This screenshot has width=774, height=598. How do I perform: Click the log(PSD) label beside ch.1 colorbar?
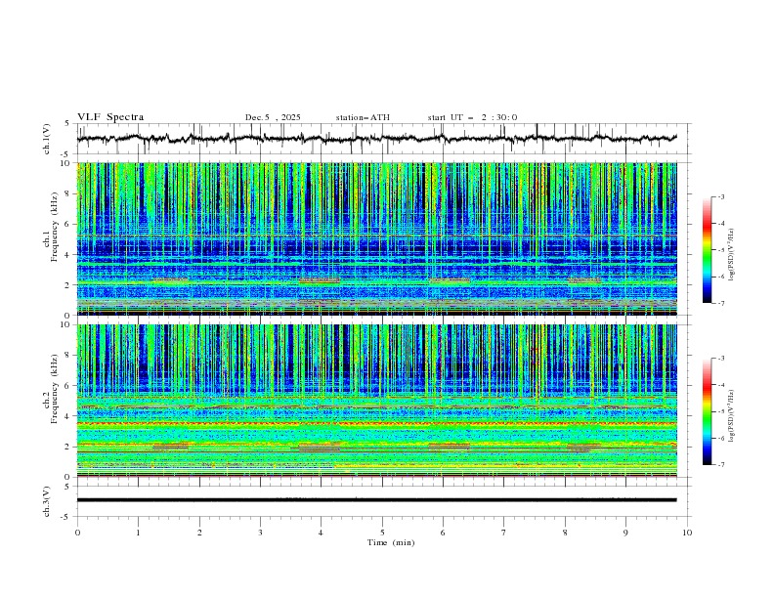pos(731,255)
